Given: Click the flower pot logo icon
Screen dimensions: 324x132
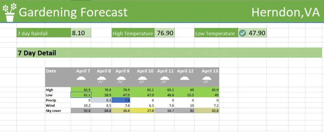Looking at the screenshot, I should pos(9,12).
